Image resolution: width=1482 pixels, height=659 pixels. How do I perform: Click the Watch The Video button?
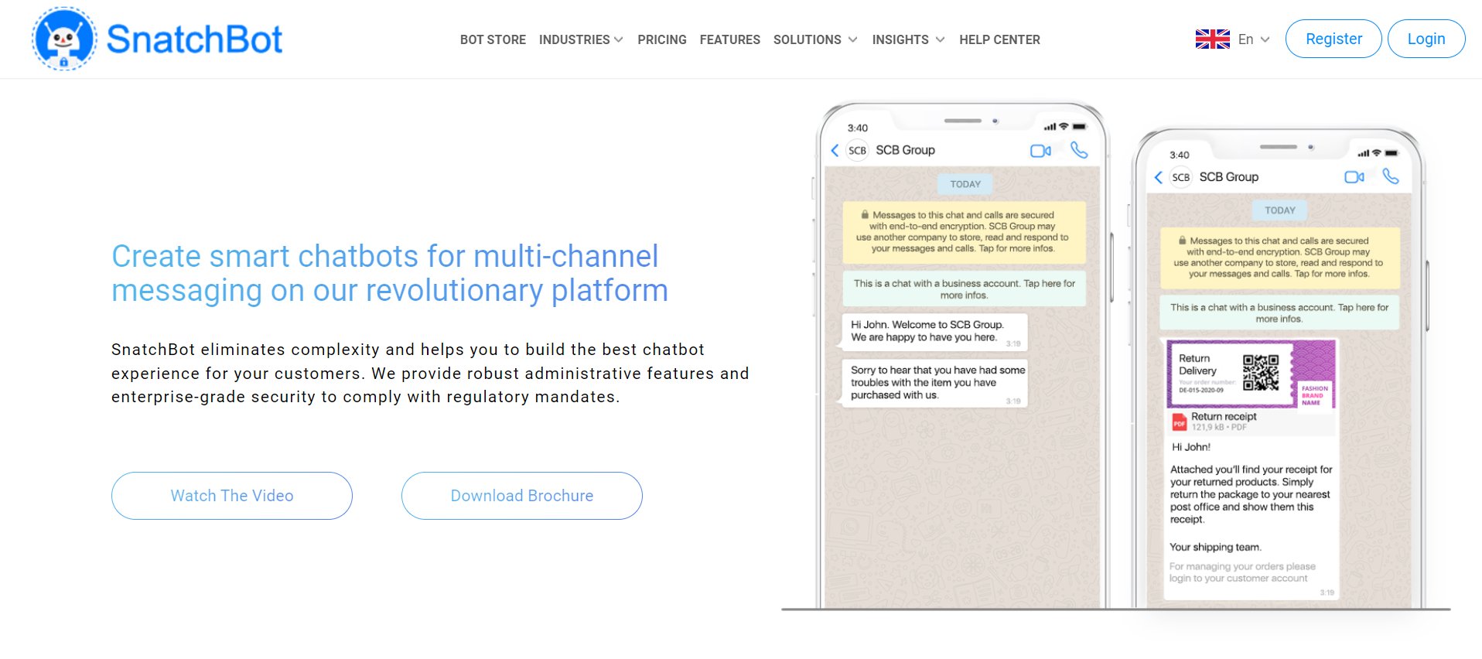click(x=232, y=496)
